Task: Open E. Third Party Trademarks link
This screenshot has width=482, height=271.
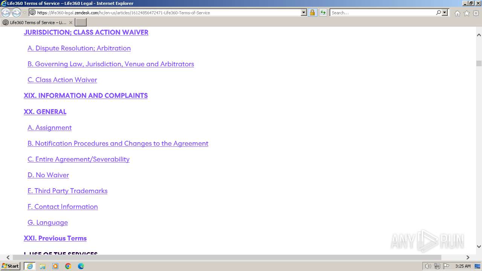Action: tap(67, 191)
